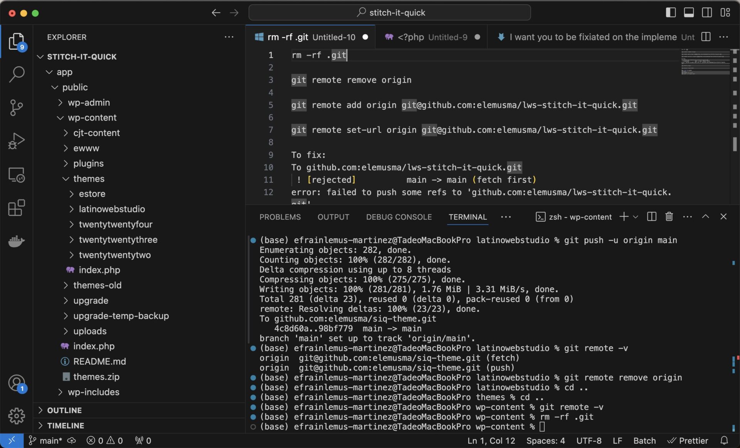Open Customize Layout menu
740x448 pixels.
(725, 13)
